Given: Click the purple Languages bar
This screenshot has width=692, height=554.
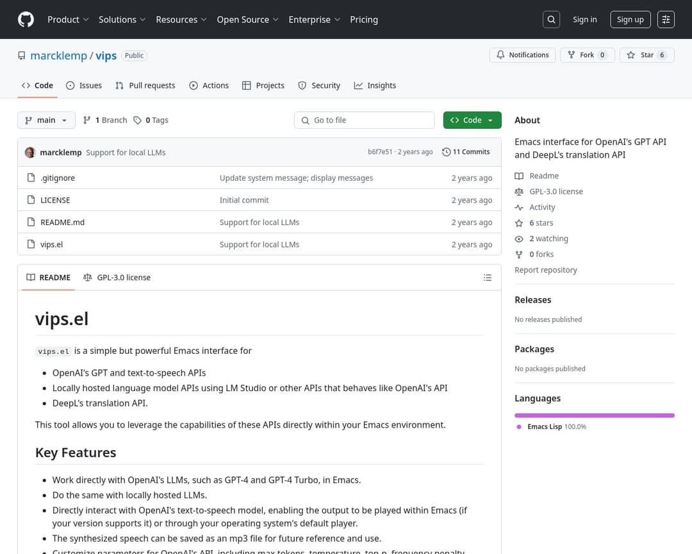Looking at the screenshot, I should pyautogui.click(x=595, y=415).
